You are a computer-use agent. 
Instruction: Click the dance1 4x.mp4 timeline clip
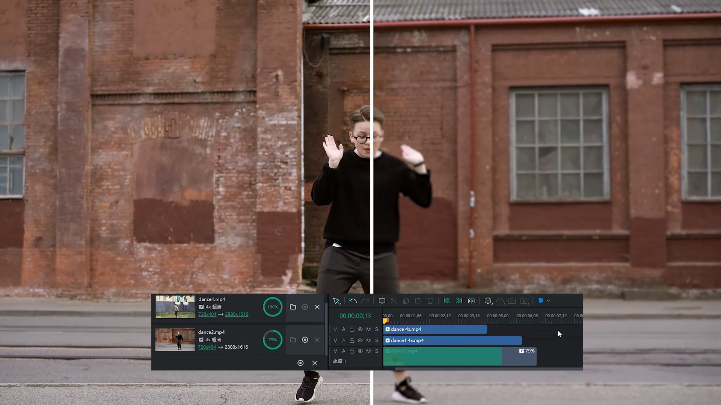click(x=452, y=340)
